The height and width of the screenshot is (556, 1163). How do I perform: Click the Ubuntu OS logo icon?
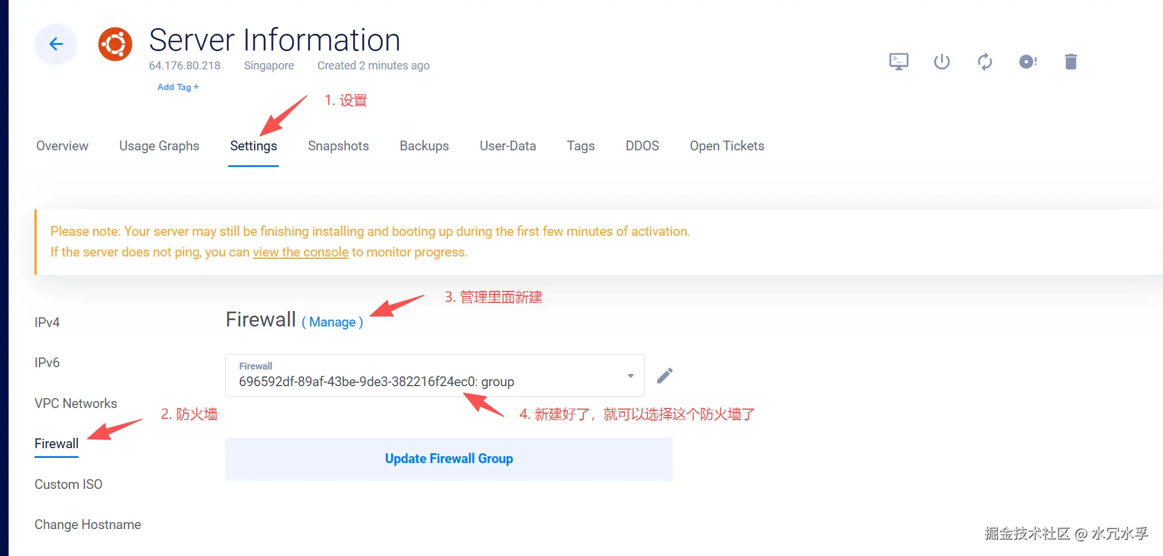(x=115, y=44)
